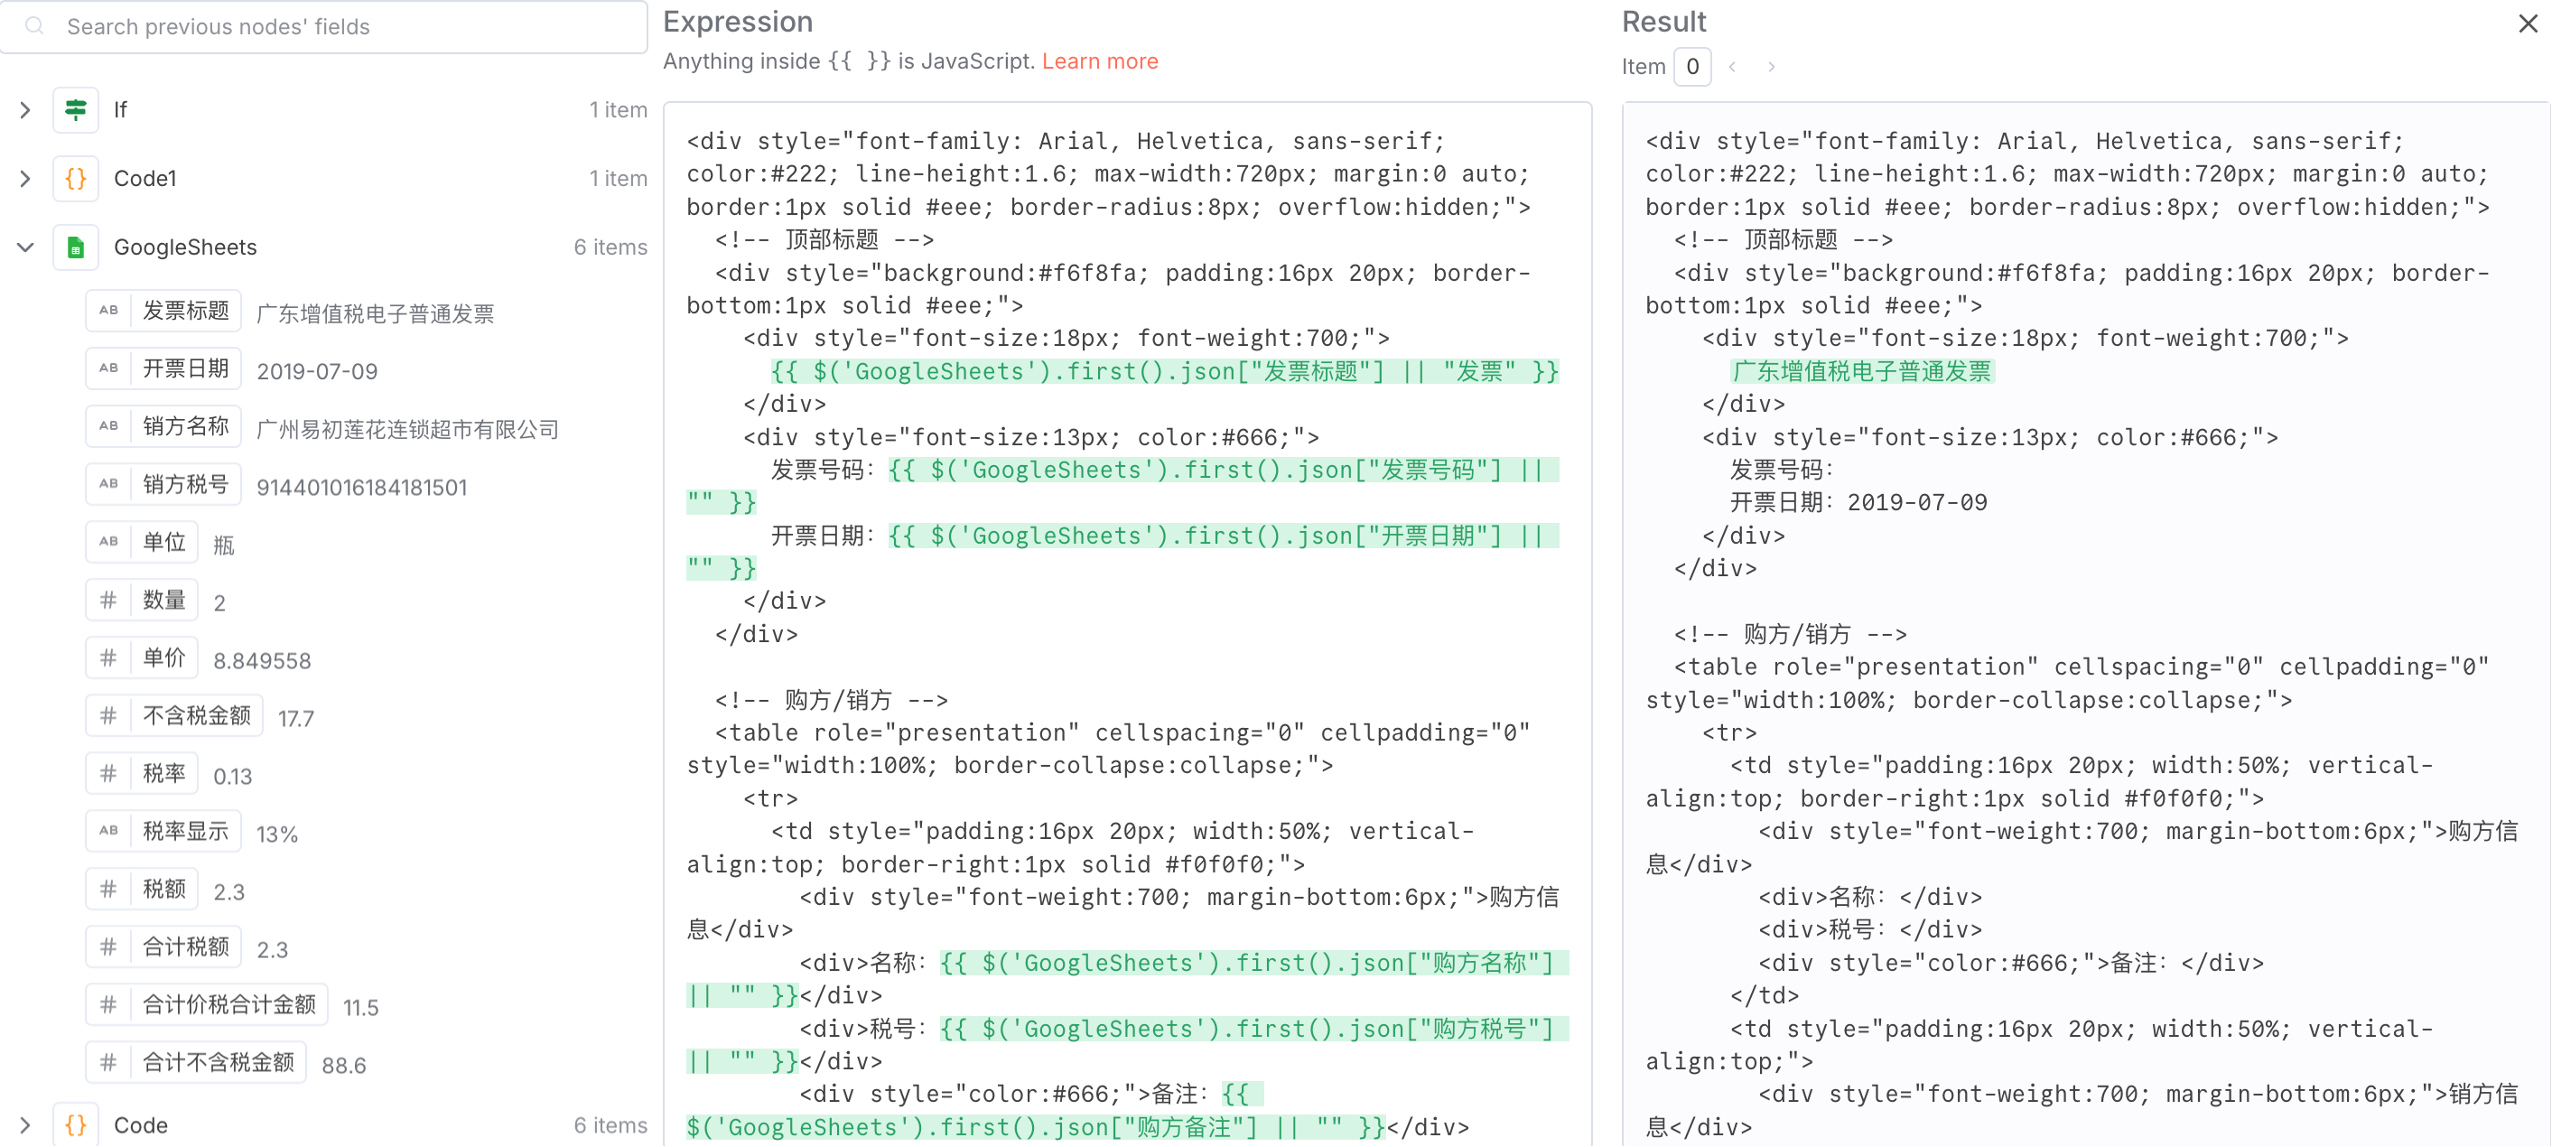
Task: Click the value 广东增值税电子普通发票 in fields list
Action: tap(376, 314)
